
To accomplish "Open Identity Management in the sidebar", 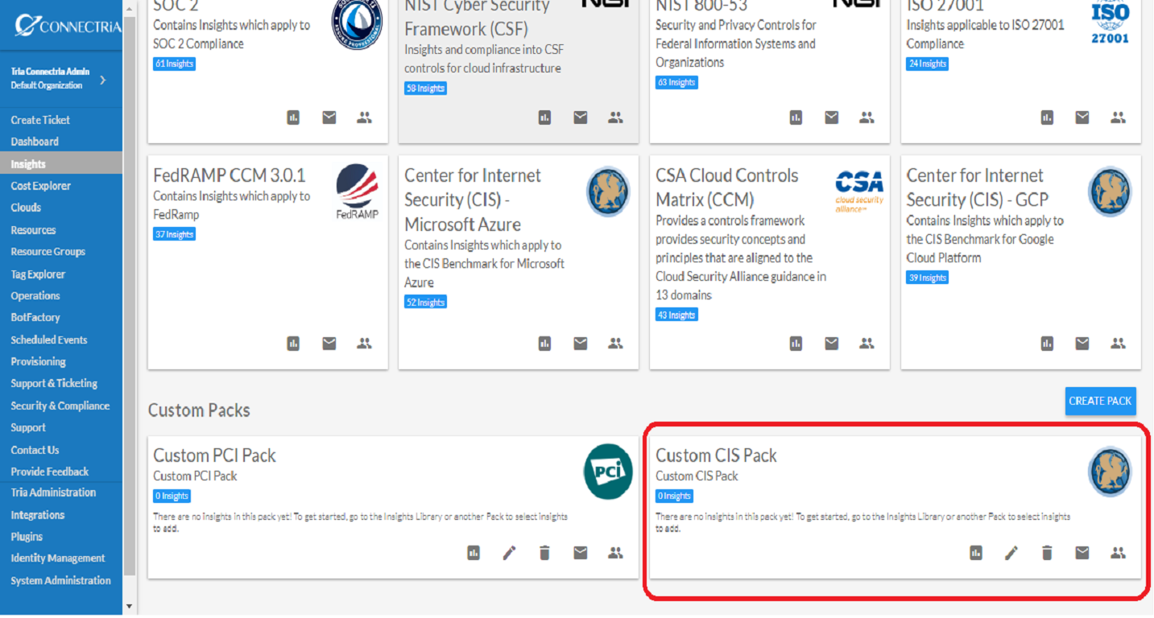I will tap(58, 558).
